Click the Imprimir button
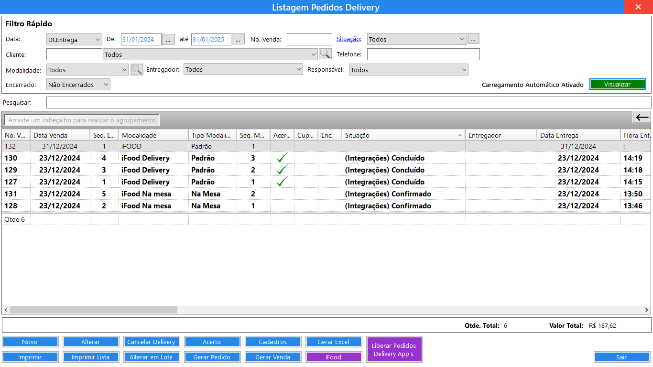 (30, 357)
